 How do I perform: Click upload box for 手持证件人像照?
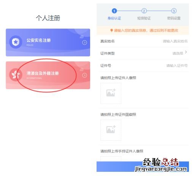tap(111, 159)
